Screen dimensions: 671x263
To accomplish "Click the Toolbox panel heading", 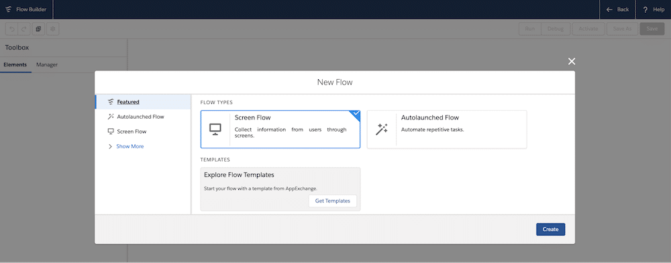I will (x=17, y=48).
